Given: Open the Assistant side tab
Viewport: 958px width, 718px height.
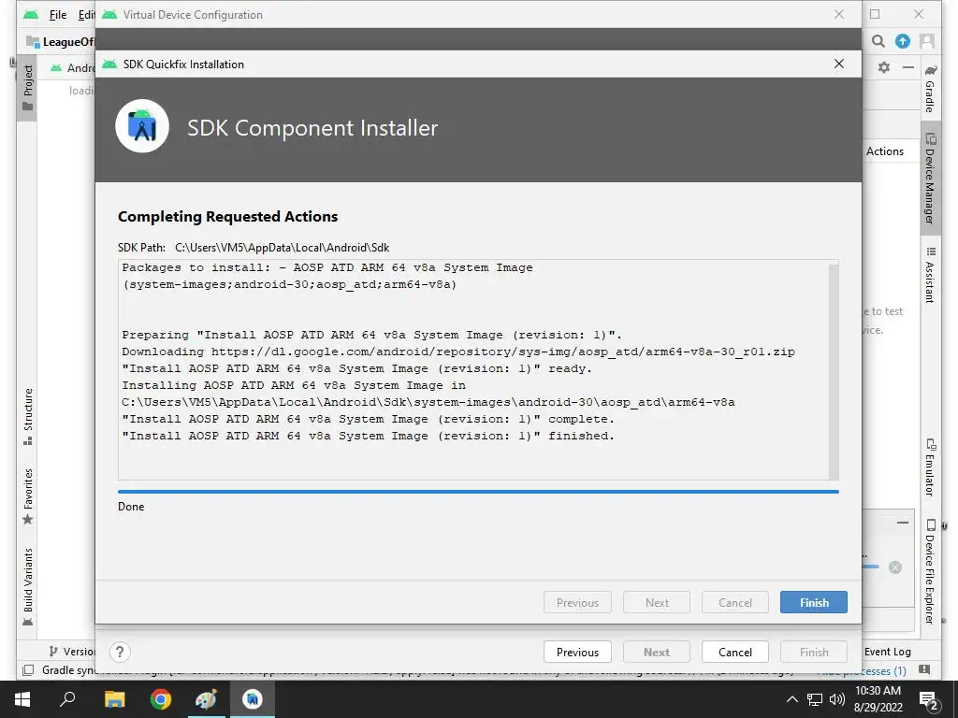Looking at the screenshot, I should (x=930, y=275).
